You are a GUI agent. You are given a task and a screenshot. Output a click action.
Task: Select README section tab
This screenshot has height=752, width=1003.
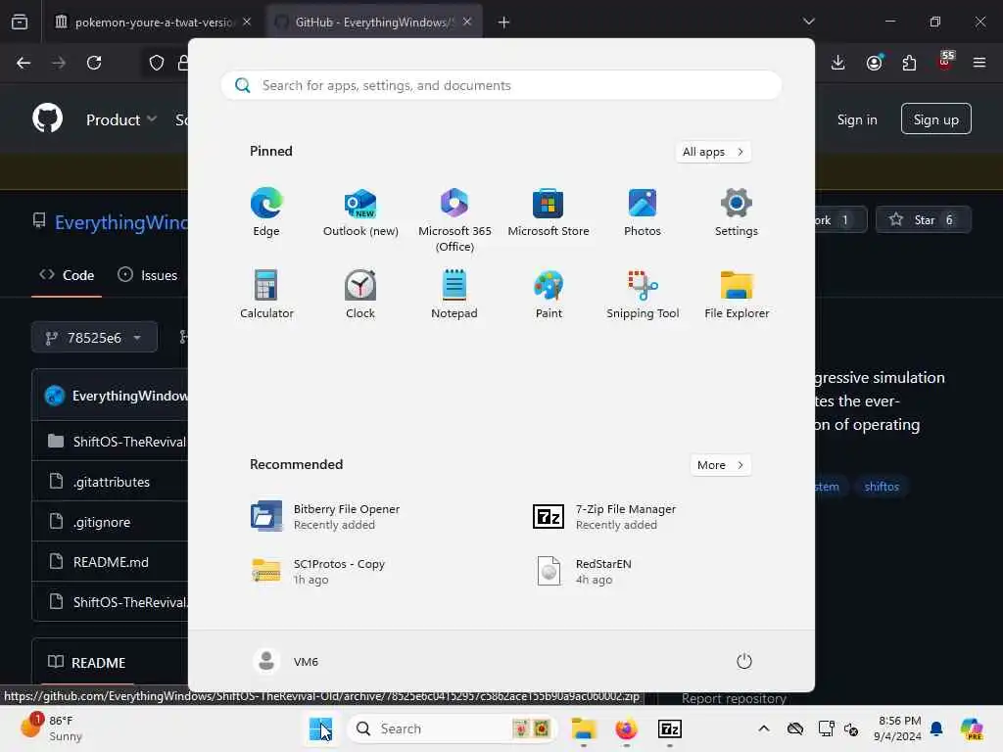pyautogui.click(x=87, y=663)
